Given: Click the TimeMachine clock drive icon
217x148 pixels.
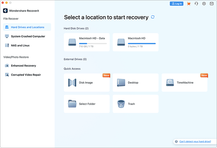Looking at the screenshot, I should pos(170,83).
